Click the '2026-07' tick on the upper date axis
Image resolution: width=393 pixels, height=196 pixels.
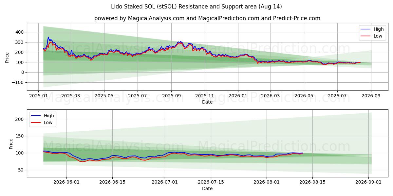(337, 96)
